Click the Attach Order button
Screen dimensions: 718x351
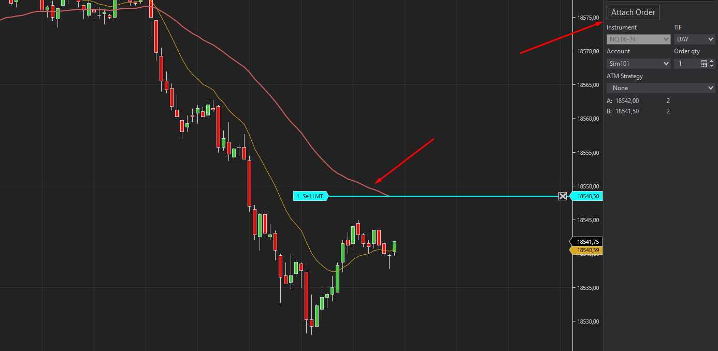point(633,12)
